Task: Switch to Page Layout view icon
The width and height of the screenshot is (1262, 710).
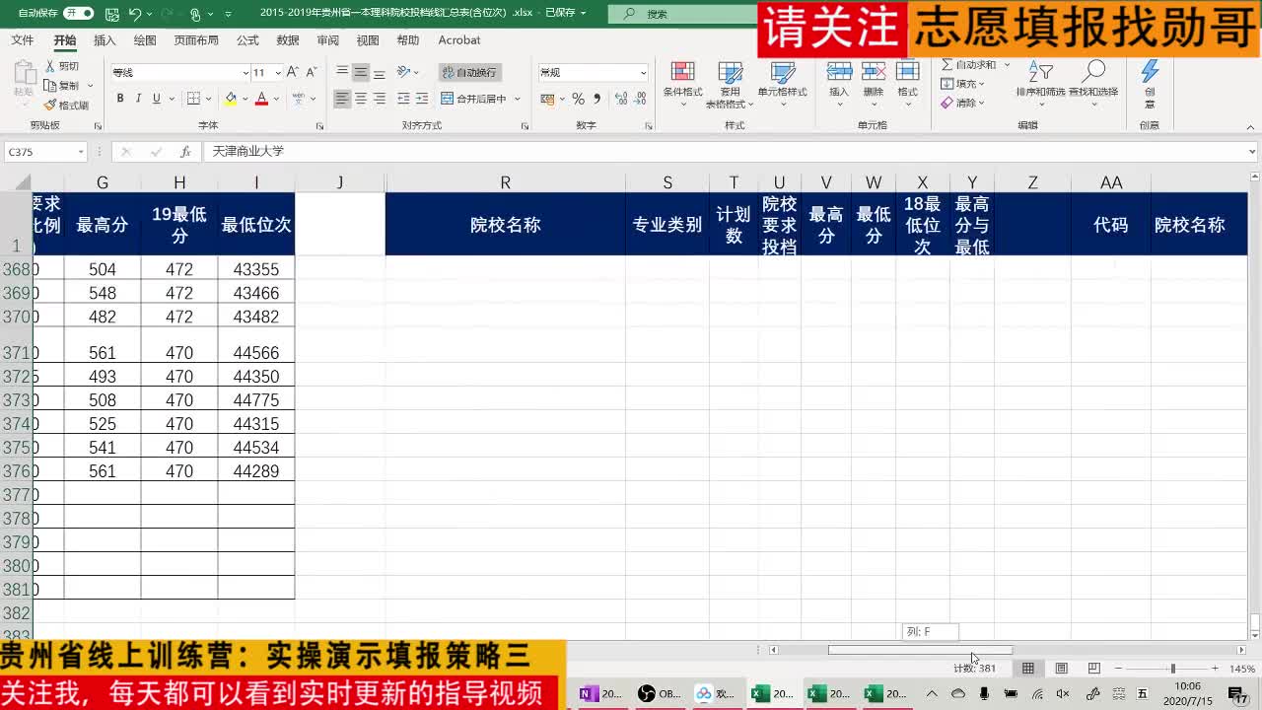Action: [x=1061, y=669]
